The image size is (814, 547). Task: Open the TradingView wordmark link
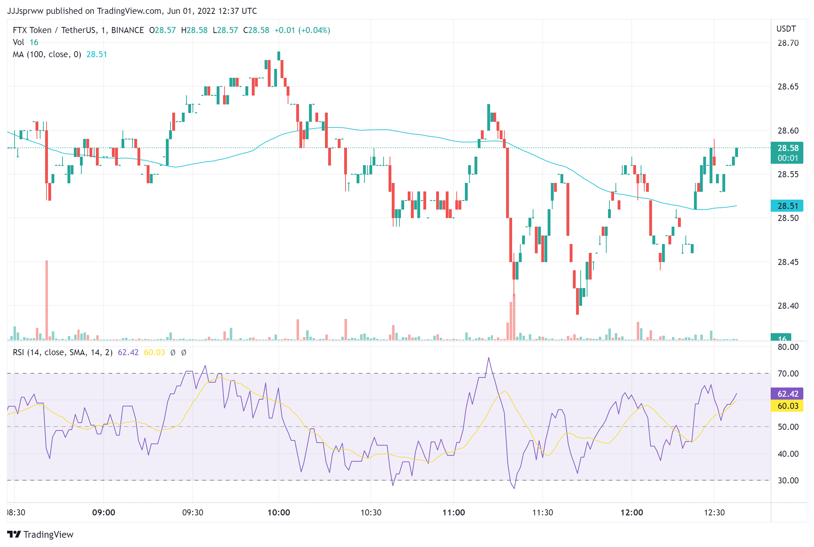48,534
